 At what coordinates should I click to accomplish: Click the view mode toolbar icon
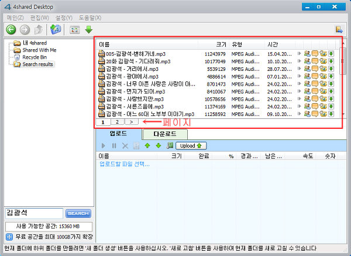[x=74, y=30]
